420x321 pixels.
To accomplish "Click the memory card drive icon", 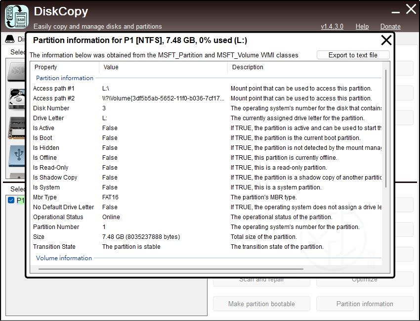I will tap(16, 128).
